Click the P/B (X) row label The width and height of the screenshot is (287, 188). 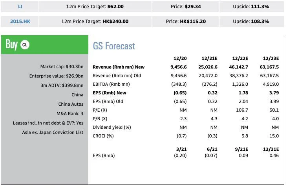[100, 119]
